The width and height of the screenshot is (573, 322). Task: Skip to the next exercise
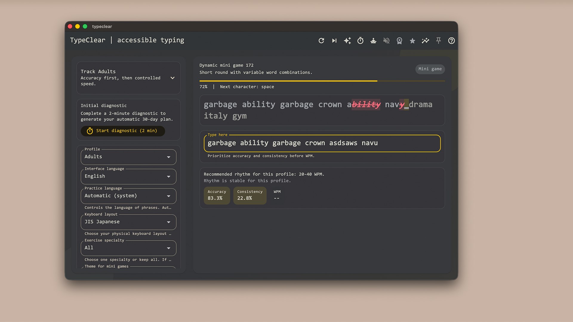click(334, 41)
